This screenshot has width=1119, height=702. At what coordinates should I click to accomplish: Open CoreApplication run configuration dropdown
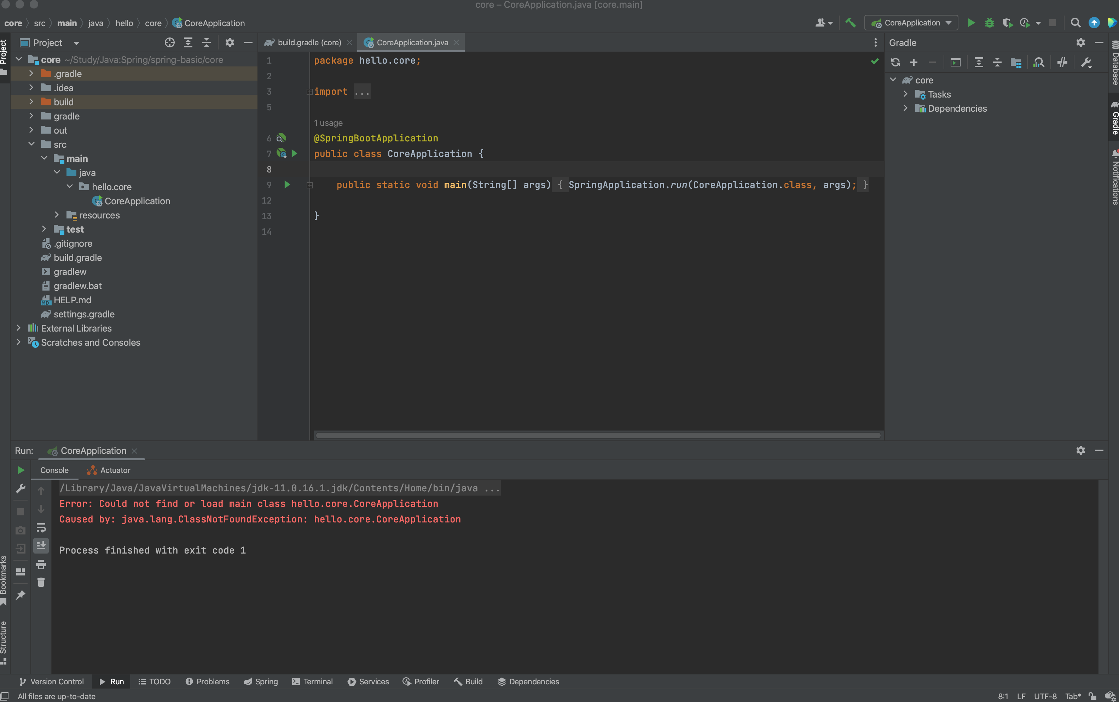pyautogui.click(x=911, y=23)
